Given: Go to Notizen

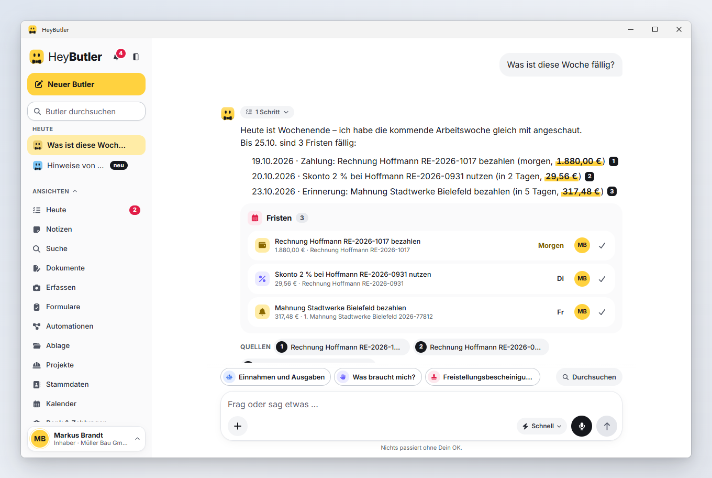Looking at the screenshot, I should tap(86, 230).
